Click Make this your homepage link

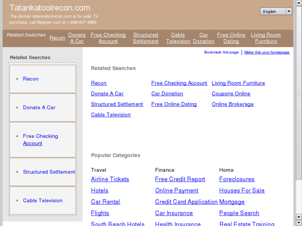click(267, 52)
